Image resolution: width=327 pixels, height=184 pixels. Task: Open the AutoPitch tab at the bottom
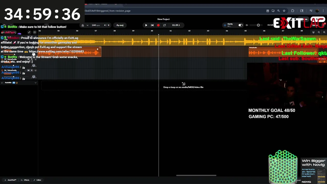[10, 180]
